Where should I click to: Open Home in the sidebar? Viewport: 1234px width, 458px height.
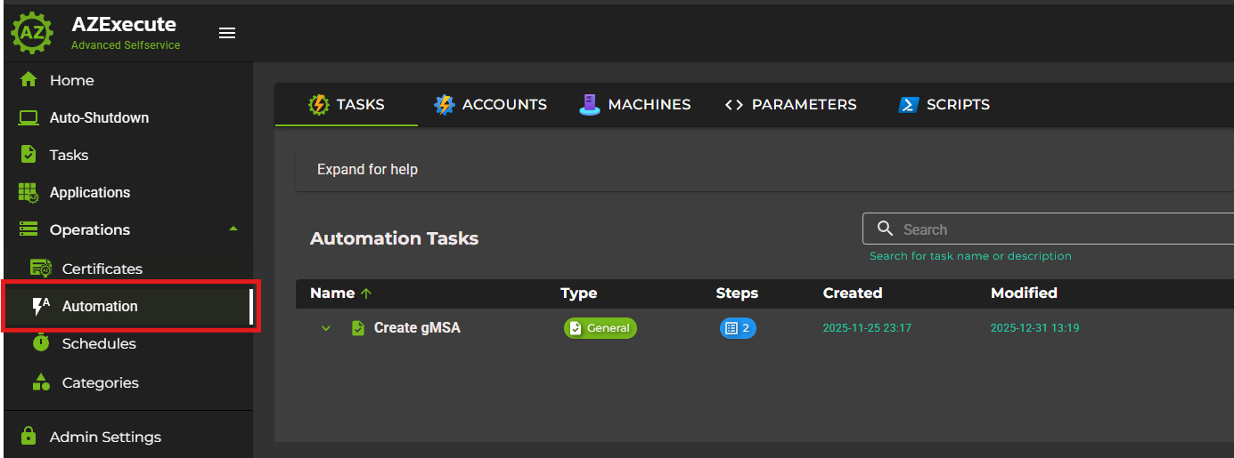tap(128, 80)
